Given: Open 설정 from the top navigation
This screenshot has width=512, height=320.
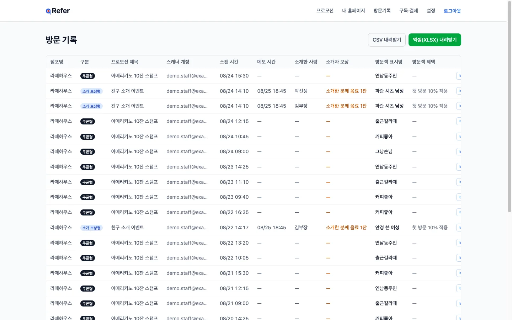Looking at the screenshot, I should (431, 11).
